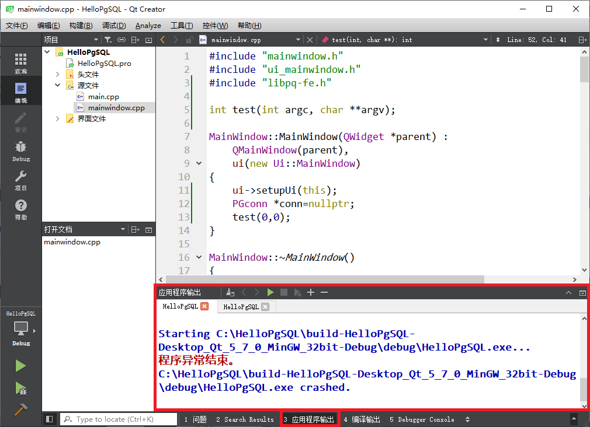Maximize output pane with the expand toggle
The image size is (590, 427).
pos(582,293)
